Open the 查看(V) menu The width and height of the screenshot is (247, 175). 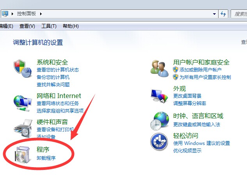pyautogui.click(x=27, y=26)
